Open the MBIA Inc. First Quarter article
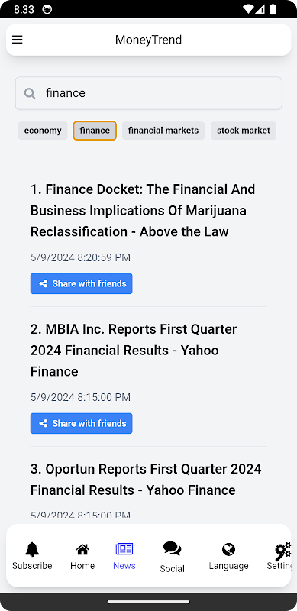297x611 pixels. [x=134, y=351]
